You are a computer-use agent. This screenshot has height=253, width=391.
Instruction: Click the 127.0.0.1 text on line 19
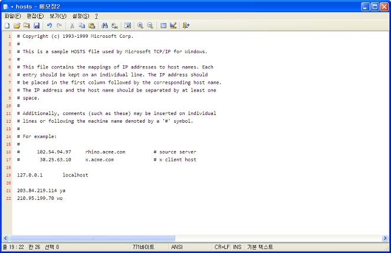click(29, 175)
